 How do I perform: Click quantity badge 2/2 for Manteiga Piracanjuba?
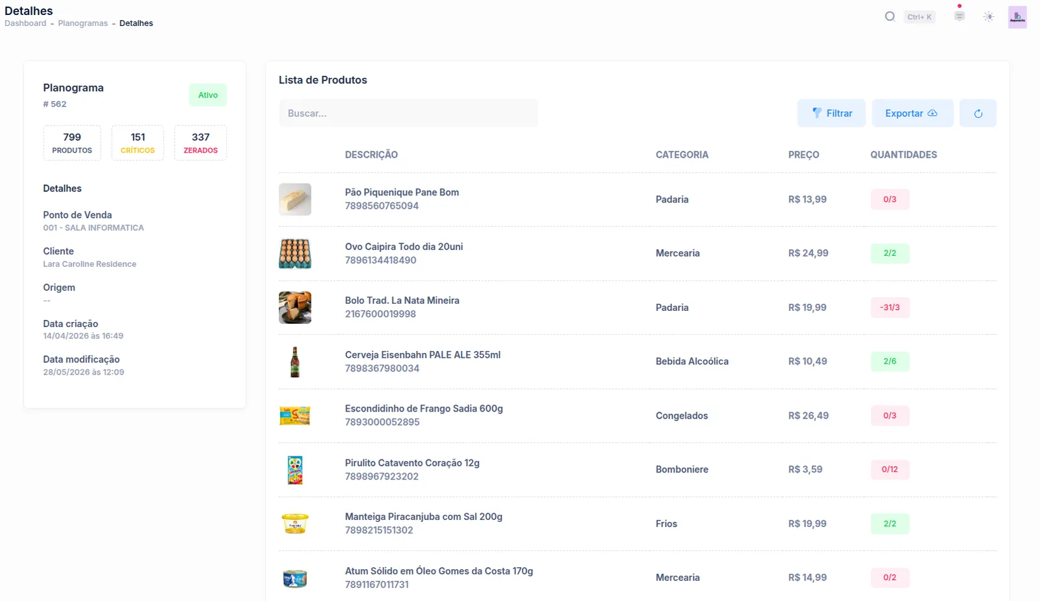[x=890, y=524]
